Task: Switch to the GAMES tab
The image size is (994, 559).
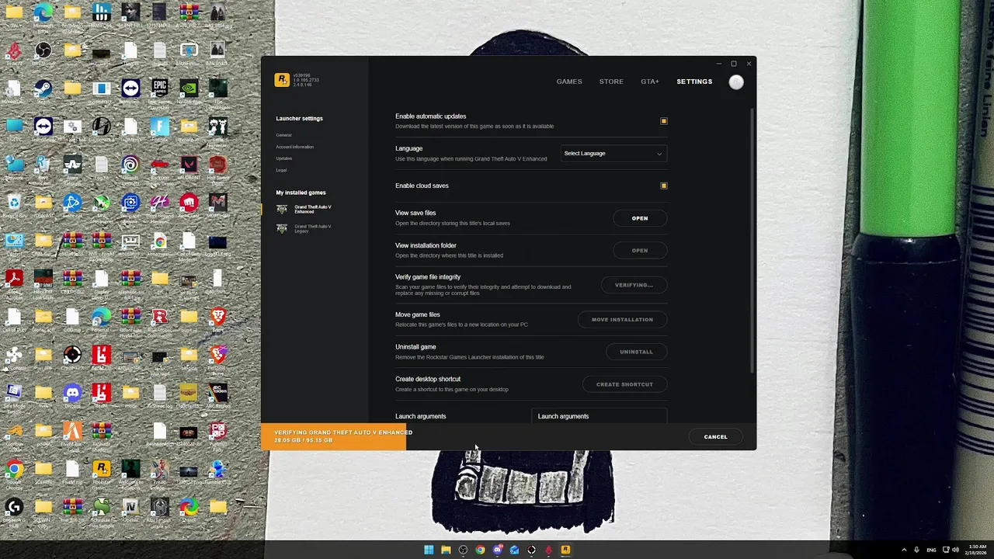Action: point(569,82)
